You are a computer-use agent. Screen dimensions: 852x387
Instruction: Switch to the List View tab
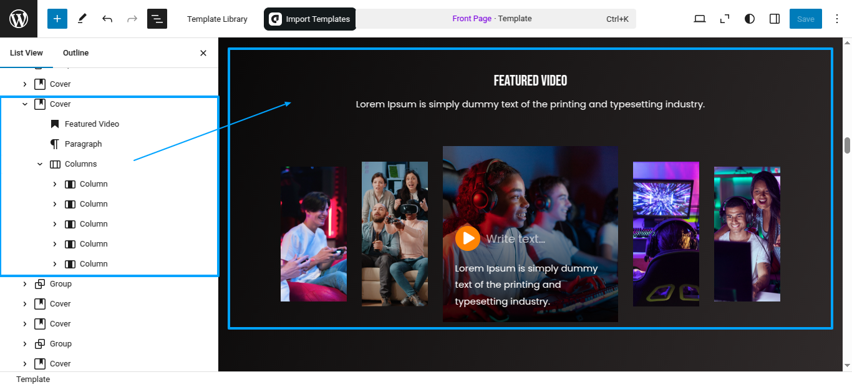pos(26,53)
